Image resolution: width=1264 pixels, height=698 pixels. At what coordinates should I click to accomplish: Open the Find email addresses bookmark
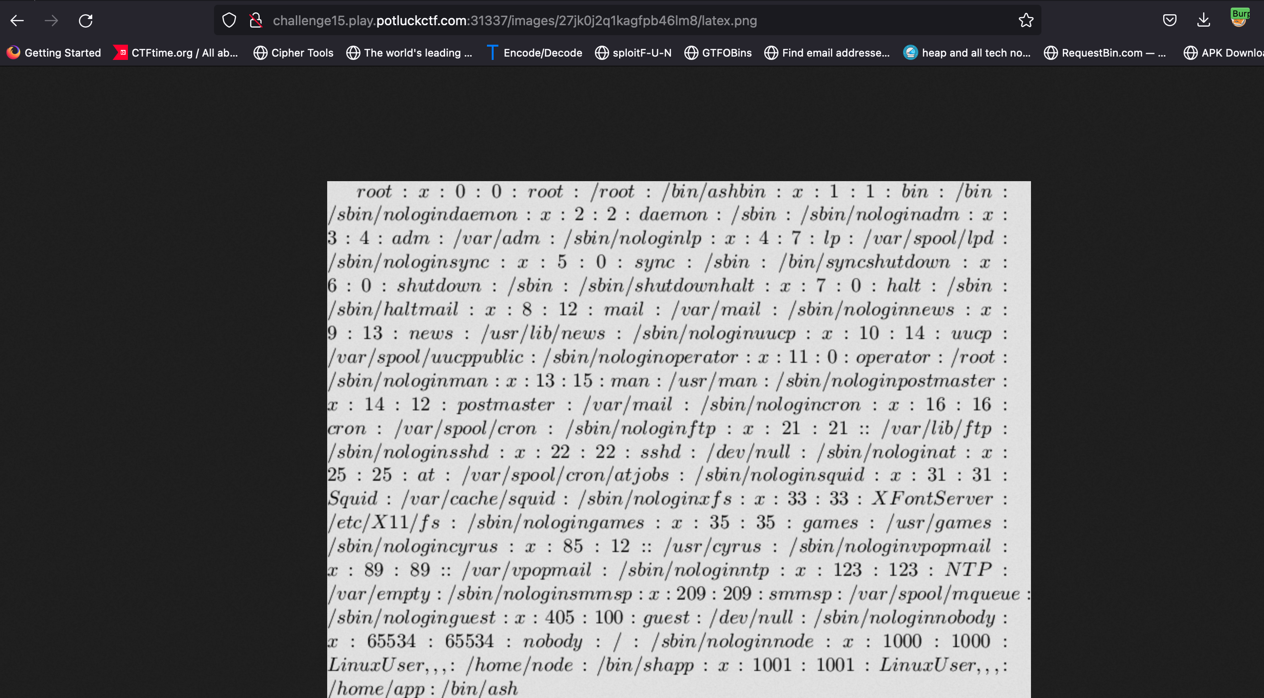(827, 52)
